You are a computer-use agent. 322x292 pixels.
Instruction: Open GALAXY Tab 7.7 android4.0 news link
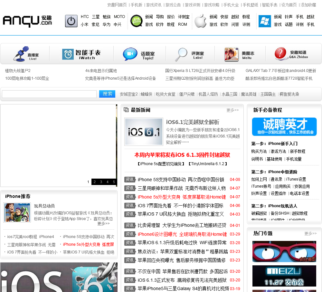pyautogui.click(x=281, y=71)
